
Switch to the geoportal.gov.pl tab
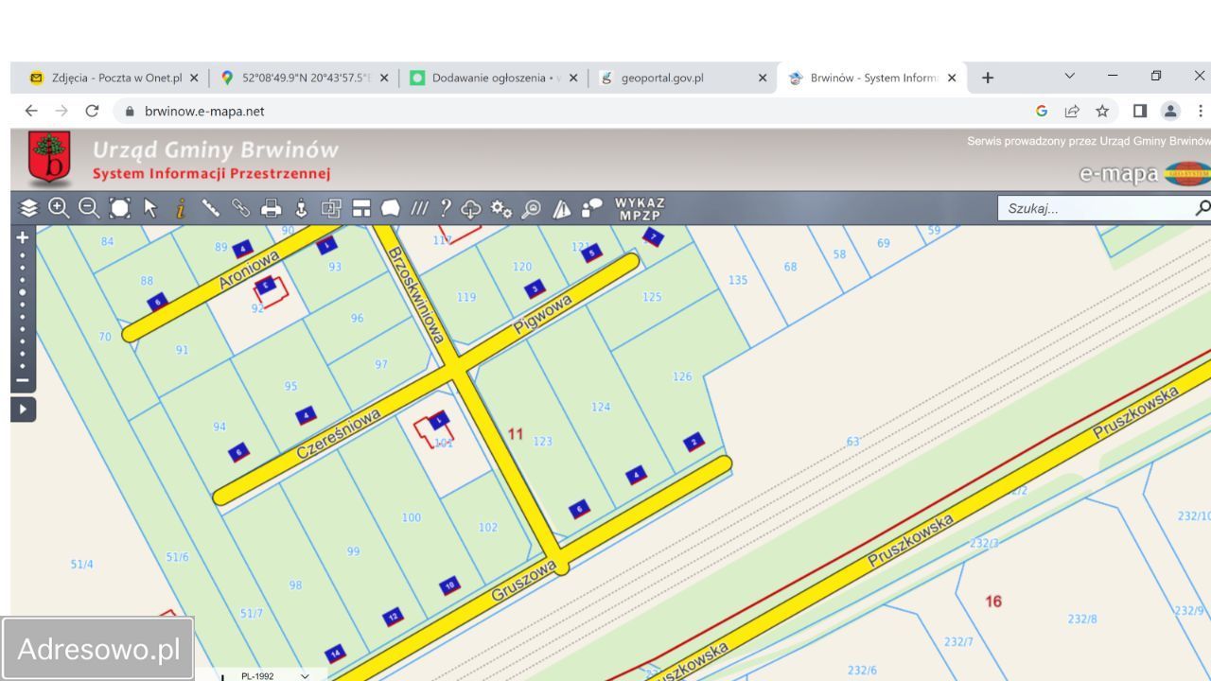coord(662,78)
